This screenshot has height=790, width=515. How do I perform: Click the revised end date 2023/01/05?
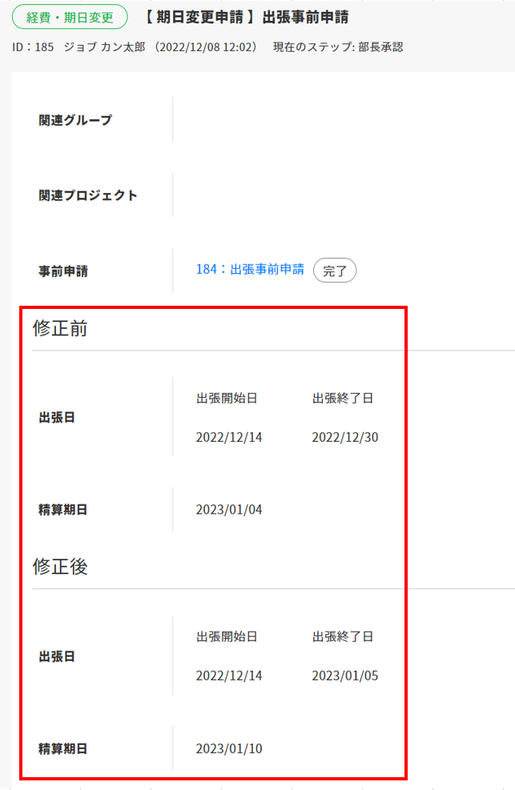344,676
